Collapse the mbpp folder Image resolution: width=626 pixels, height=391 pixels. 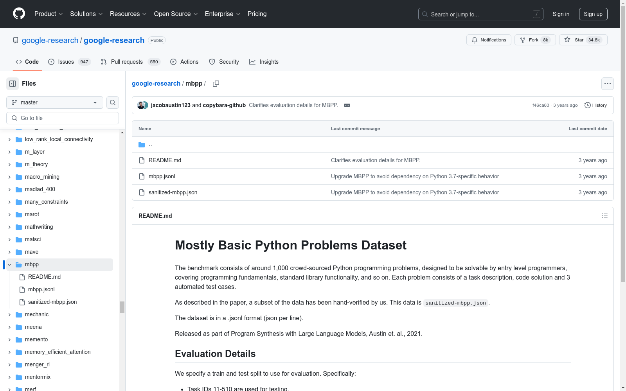(9, 264)
